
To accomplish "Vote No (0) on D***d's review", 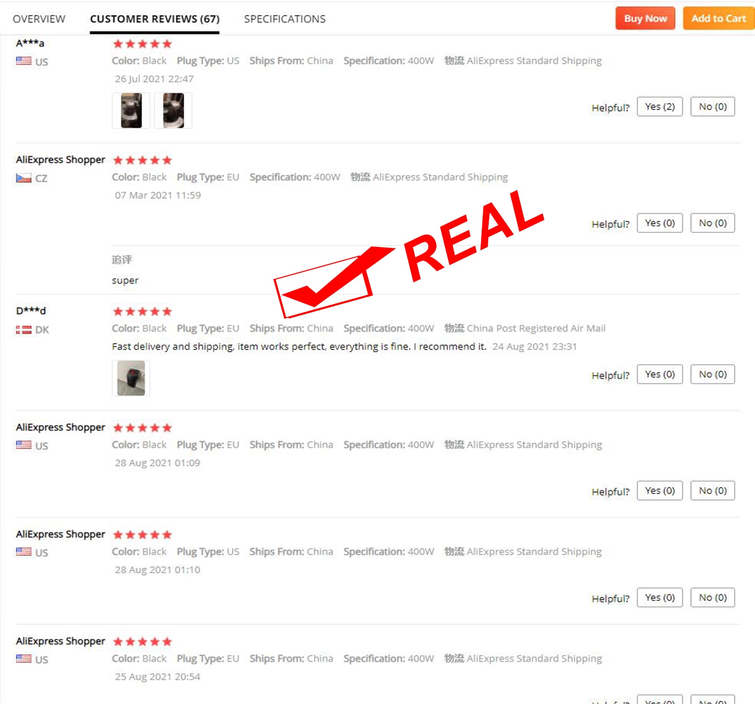I will (713, 374).
